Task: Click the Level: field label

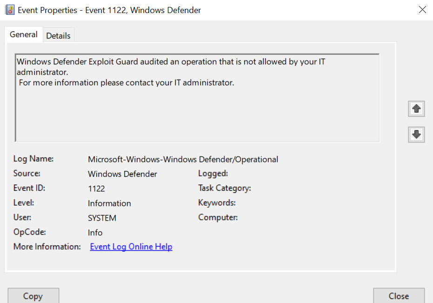Action: 24,203
